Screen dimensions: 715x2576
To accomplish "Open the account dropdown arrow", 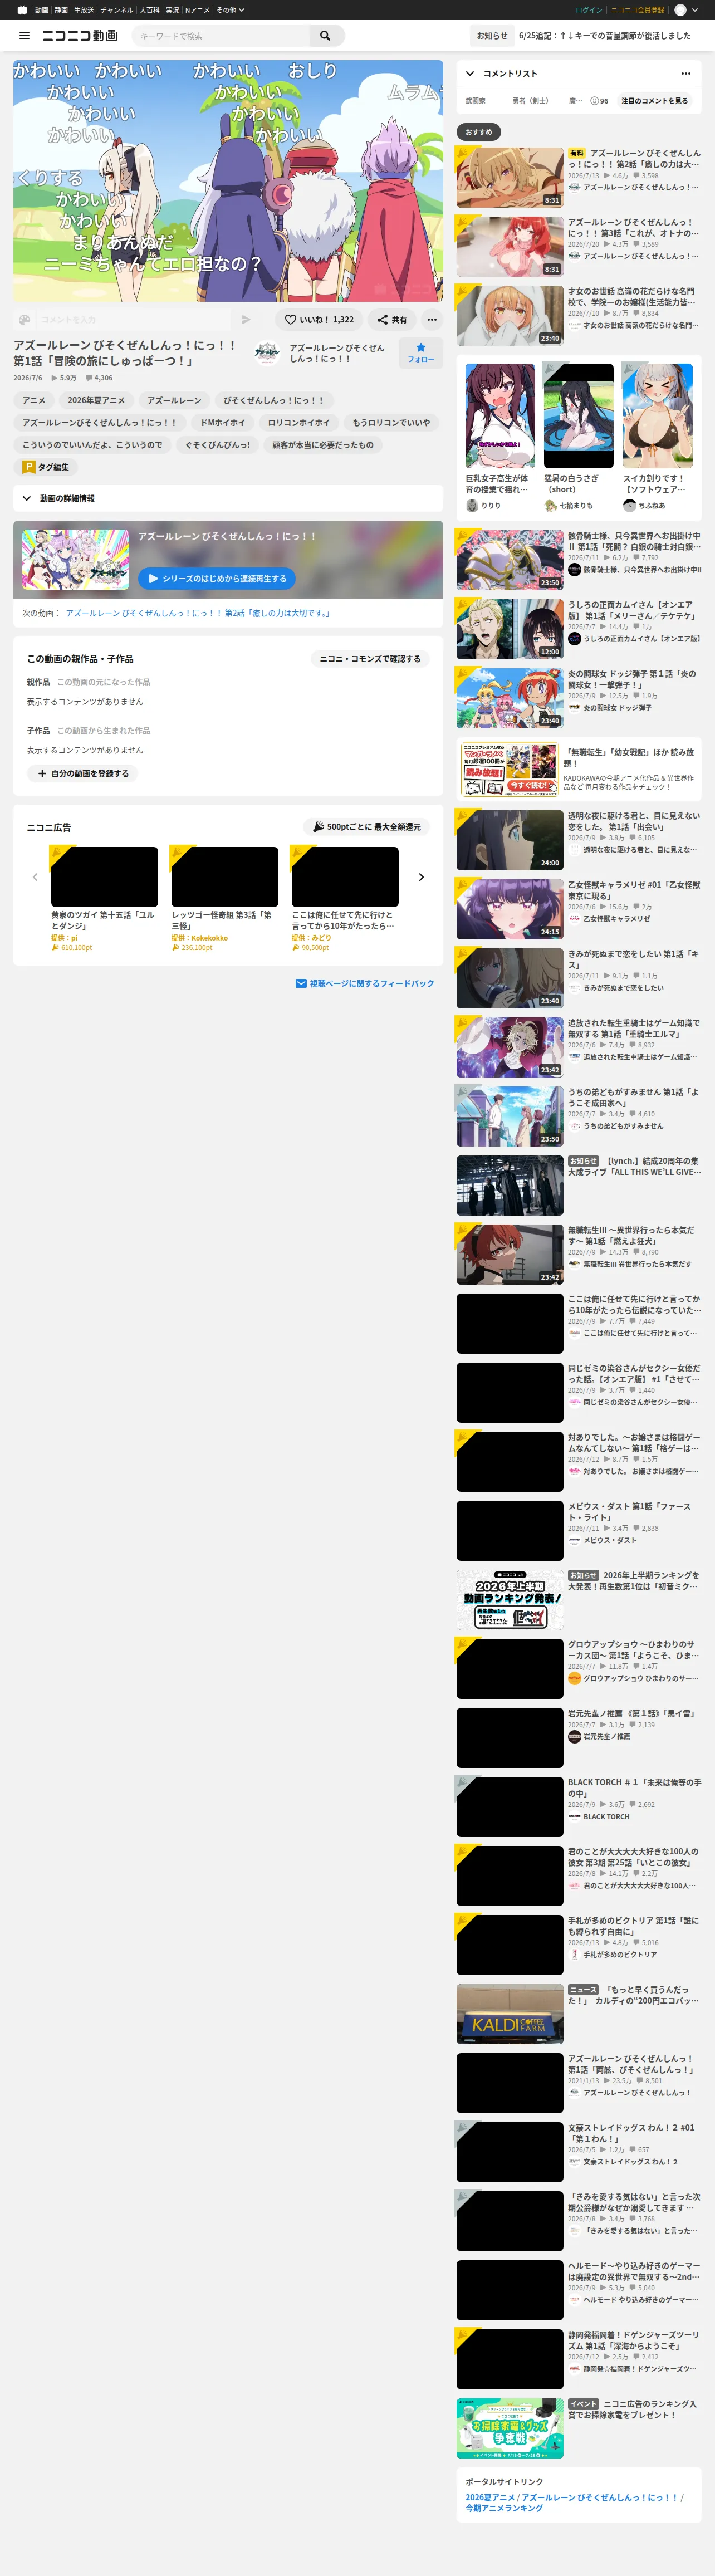I will click(695, 10).
